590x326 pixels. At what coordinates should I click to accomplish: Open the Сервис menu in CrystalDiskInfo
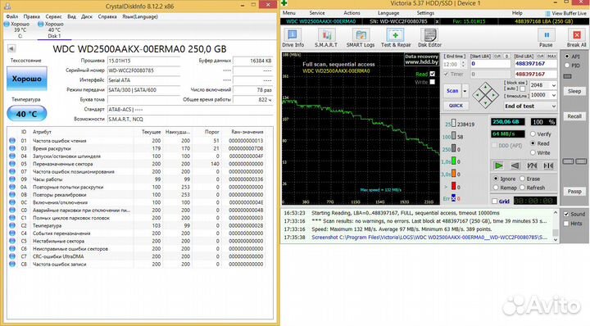pos(53,16)
